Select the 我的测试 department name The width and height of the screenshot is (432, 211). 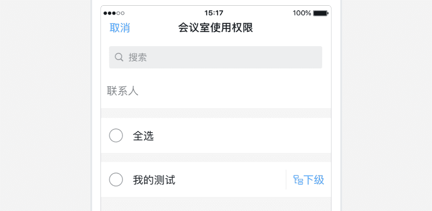pos(154,180)
